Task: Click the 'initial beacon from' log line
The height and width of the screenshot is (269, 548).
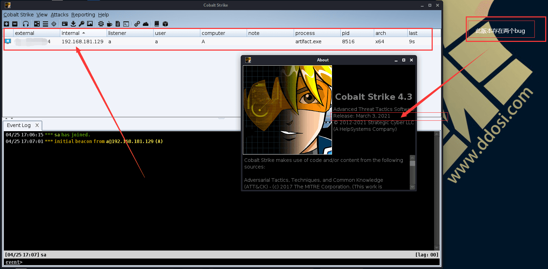Action: pyautogui.click(x=84, y=141)
